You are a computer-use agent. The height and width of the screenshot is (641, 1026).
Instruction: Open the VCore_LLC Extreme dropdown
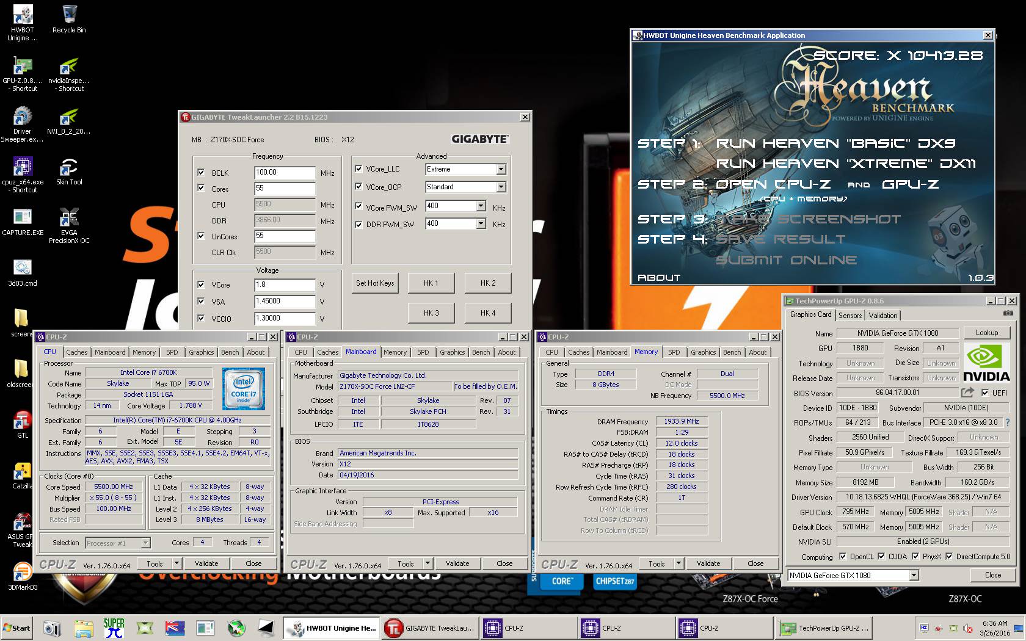pyautogui.click(x=501, y=169)
